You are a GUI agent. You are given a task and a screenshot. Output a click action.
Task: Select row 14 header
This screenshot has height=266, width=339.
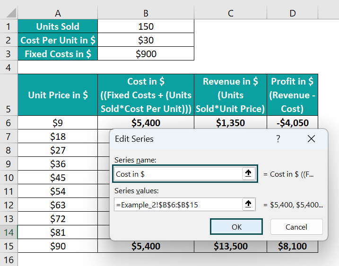tap(9, 232)
